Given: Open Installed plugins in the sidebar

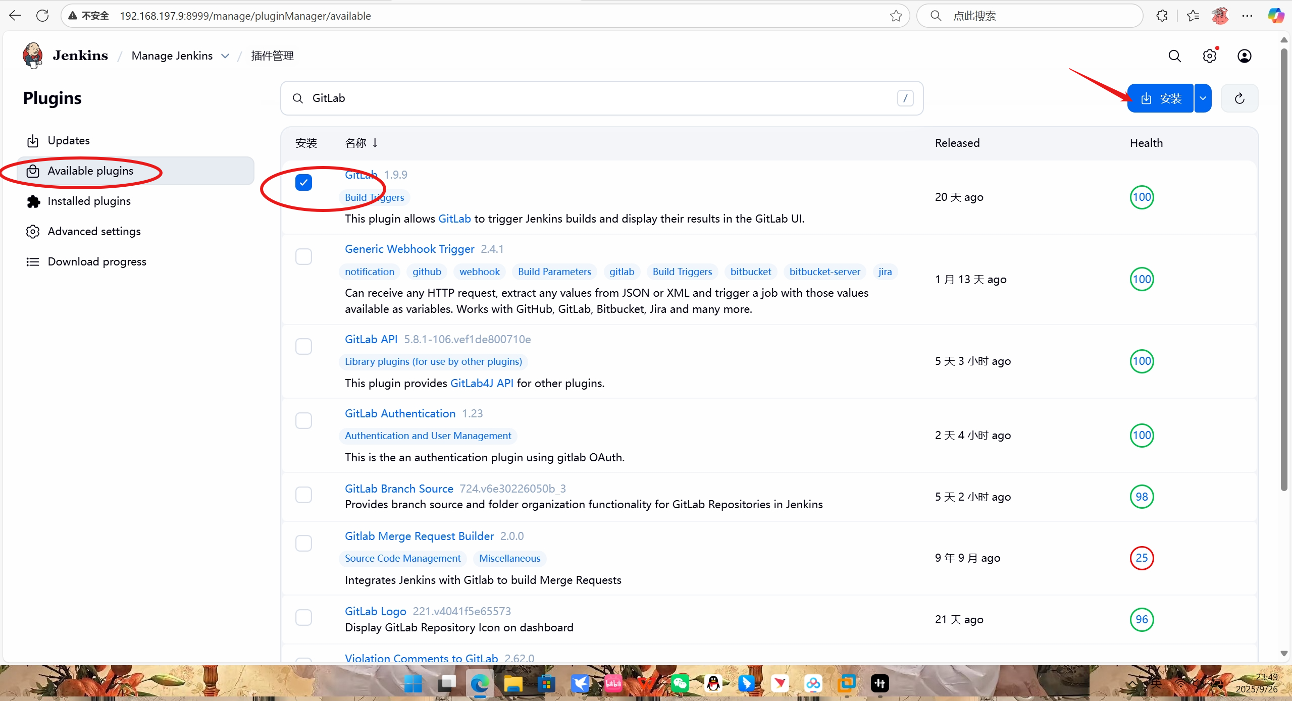Looking at the screenshot, I should (135, 201).
